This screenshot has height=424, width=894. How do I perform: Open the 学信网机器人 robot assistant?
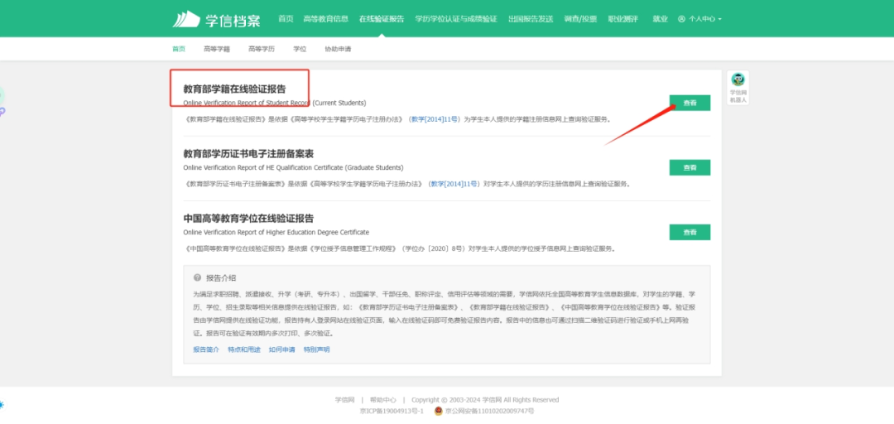[x=738, y=87]
